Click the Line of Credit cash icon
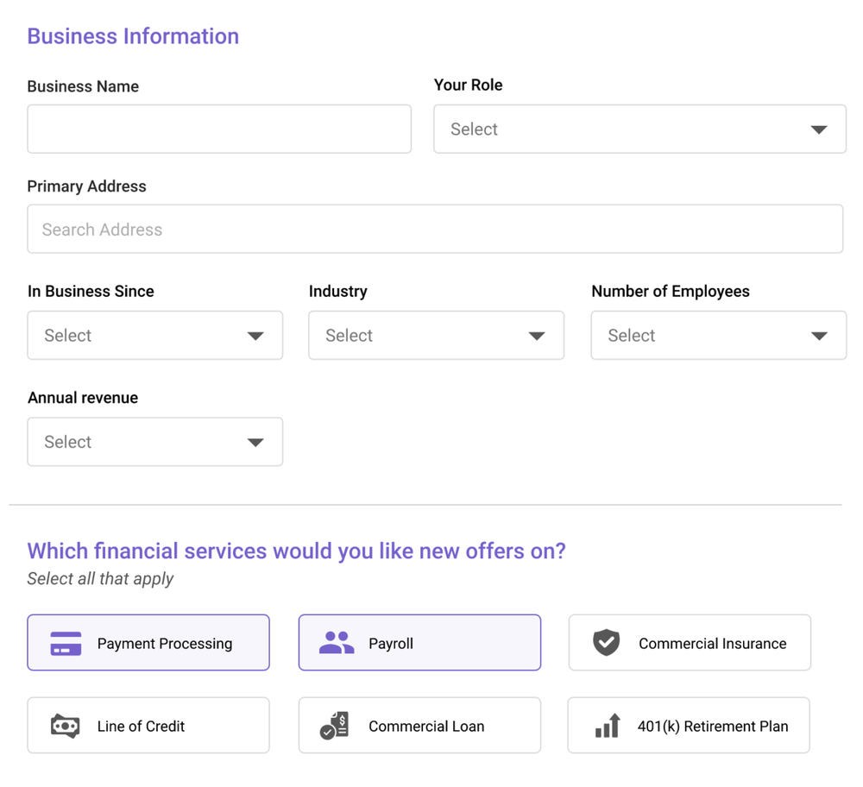 (x=65, y=726)
